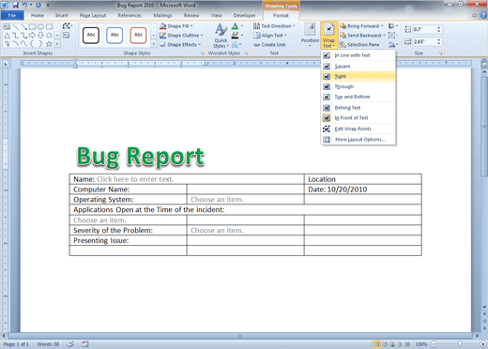Screen dimensions: 488x349
Task: Open Shape Effects dropdown
Action: pos(180,45)
